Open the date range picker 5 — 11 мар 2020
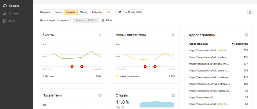 [130, 12]
